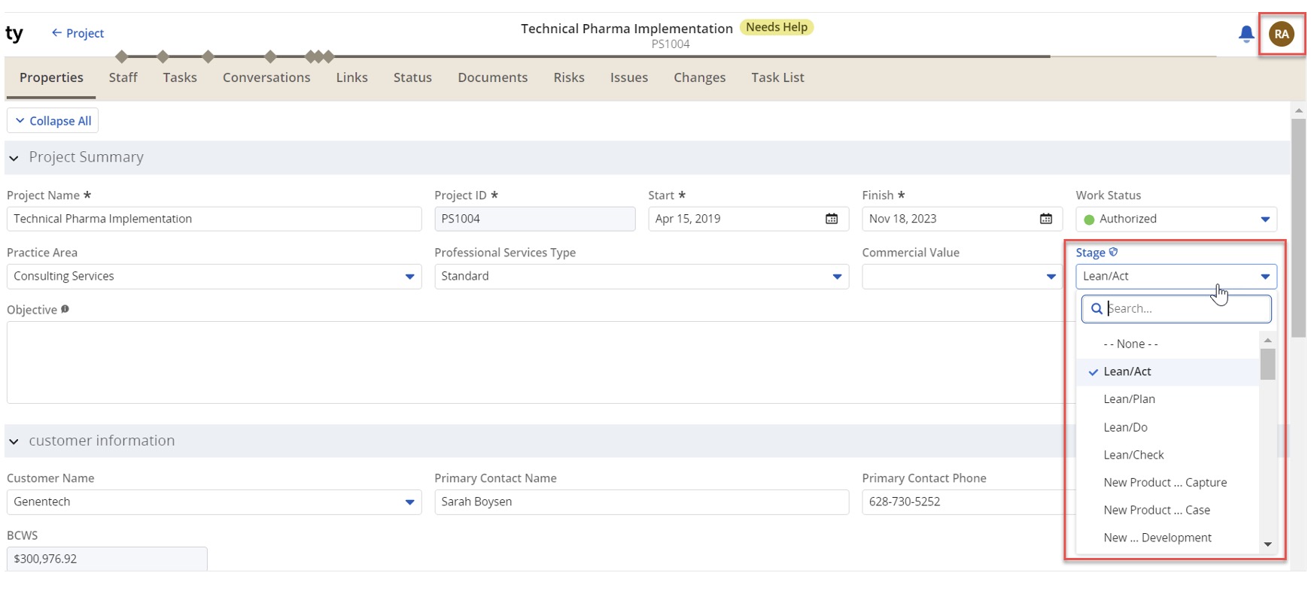
Task: Click the Project Name input field
Action: click(214, 219)
